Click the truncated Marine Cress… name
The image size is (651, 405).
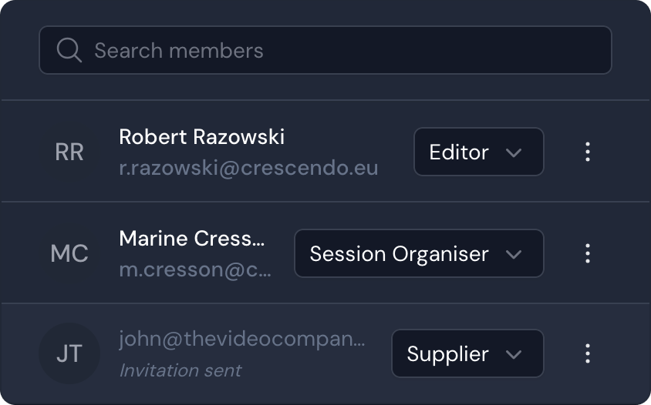tap(192, 239)
